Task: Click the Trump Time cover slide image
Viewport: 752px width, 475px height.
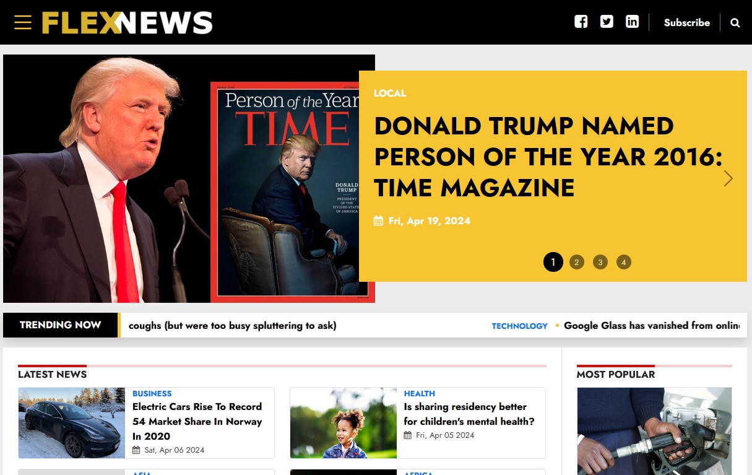Action: tap(189, 178)
